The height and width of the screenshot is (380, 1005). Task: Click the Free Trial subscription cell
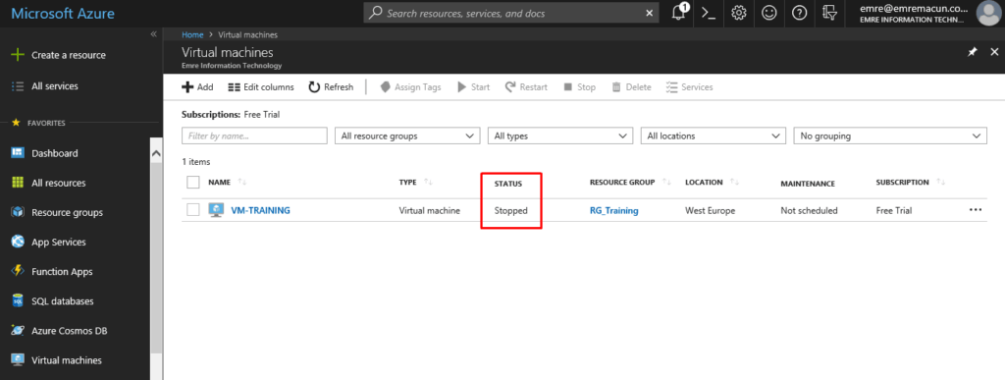click(x=893, y=210)
